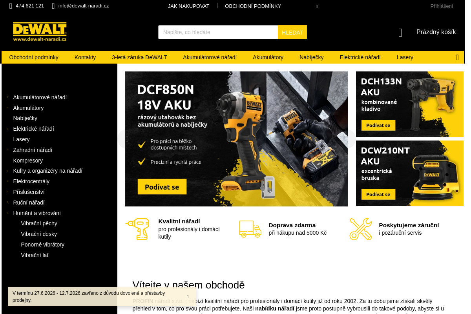471x314 pixels.
Task: Click the Vítejte v našem obchodě heading
Action: (189, 285)
